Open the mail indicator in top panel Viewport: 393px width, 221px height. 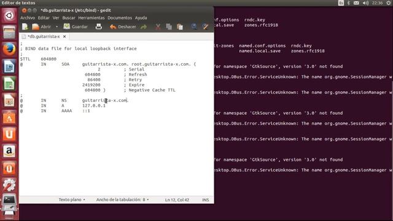tap(356, 3)
